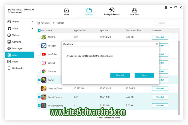Expand the Music sidebar chevron
Viewport: 188px width, 125px height.
tap(32, 28)
